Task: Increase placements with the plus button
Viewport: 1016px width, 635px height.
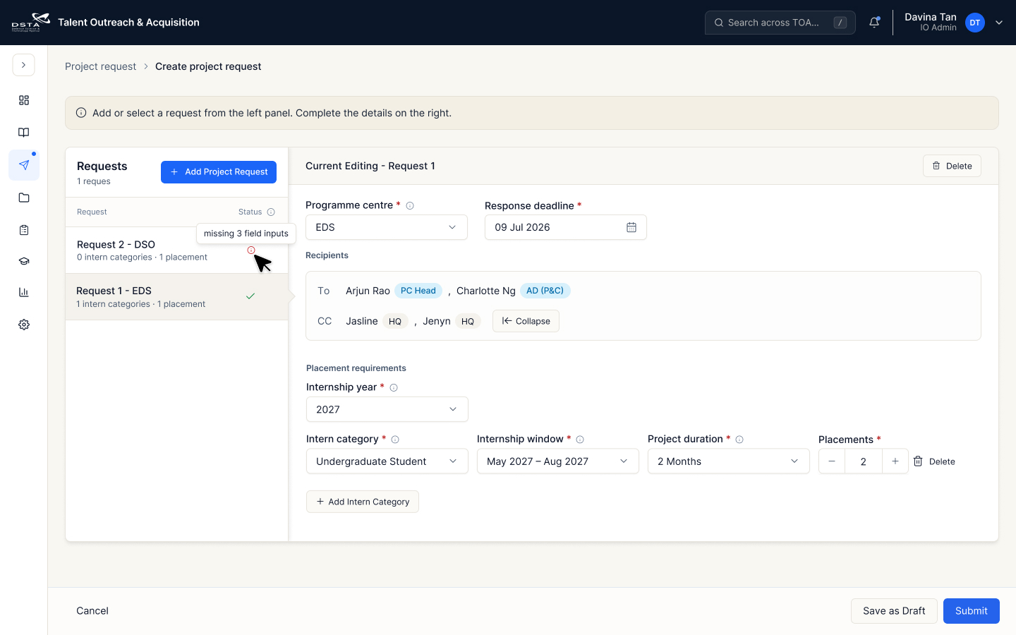Action: coord(895,461)
